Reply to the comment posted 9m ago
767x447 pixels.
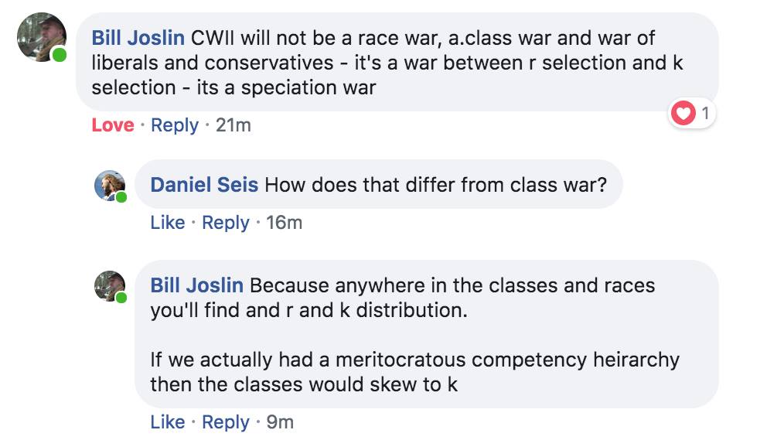[x=225, y=422]
